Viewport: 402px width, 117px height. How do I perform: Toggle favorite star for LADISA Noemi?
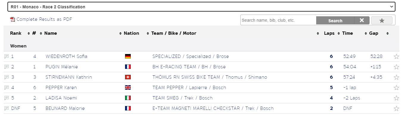[396, 98]
